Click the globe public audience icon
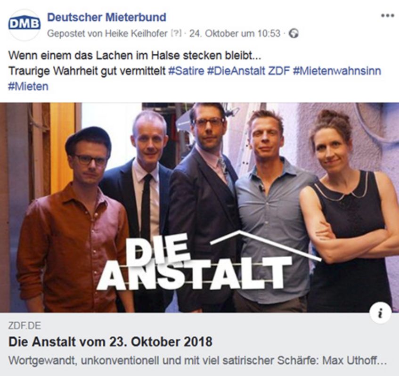The width and height of the screenshot is (399, 376). (x=294, y=33)
